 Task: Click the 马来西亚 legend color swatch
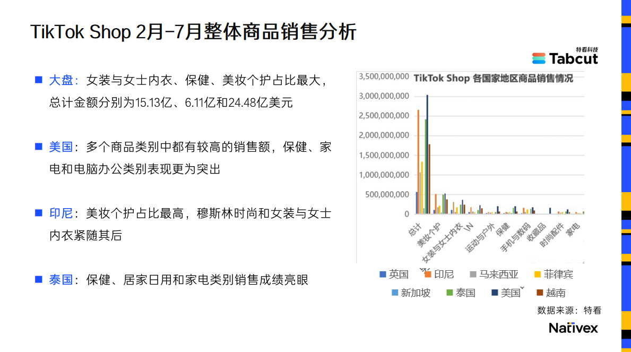coord(473,274)
